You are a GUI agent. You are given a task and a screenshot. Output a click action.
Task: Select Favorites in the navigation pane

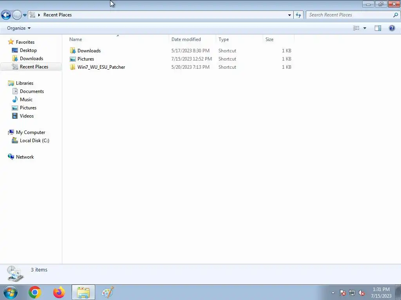click(x=25, y=42)
